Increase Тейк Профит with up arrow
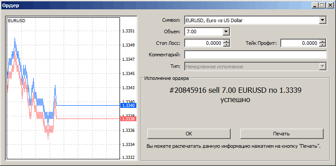Screen dimensions: 336x166 (x=322, y=41)
